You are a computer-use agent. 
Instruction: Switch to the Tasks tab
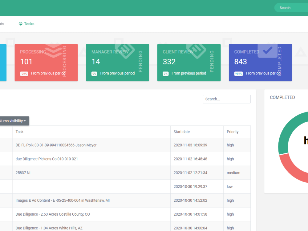coord(29,24)
